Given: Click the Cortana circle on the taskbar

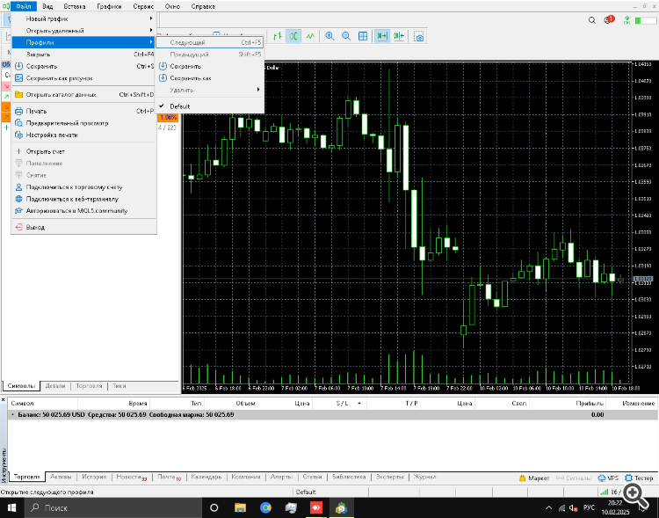Looking at the screenshot, I should (x=214, y=508).
